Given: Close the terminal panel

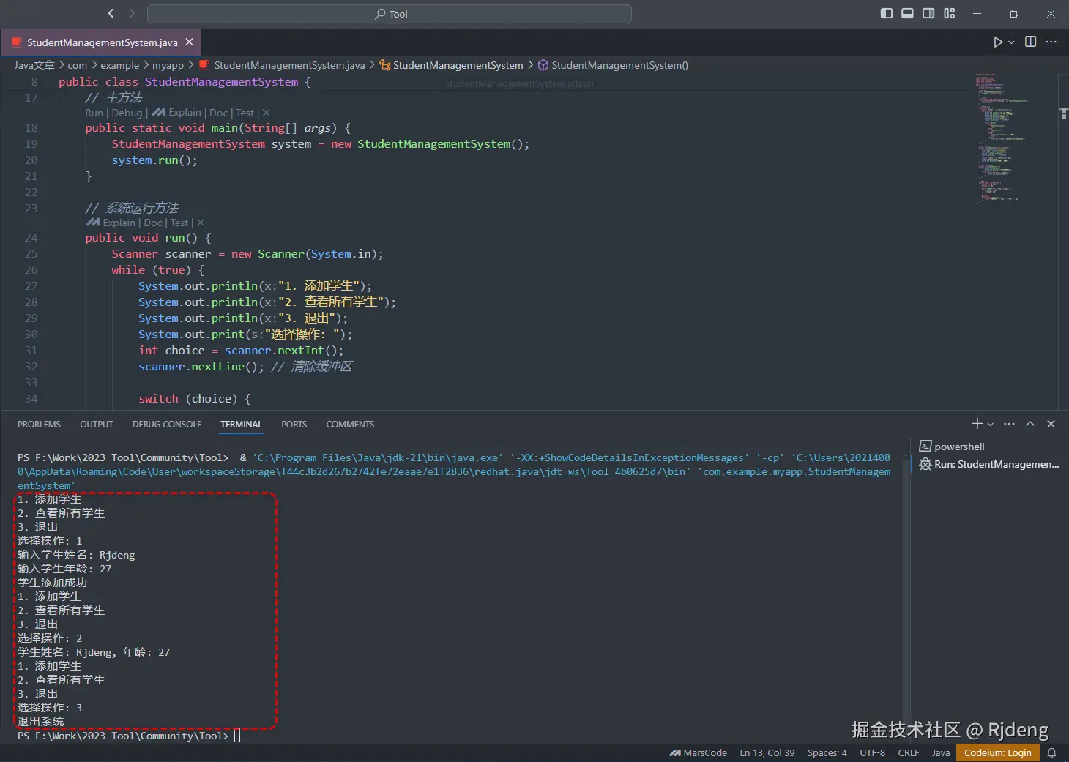Looking at the screenshot, I should click(1051, 424).
